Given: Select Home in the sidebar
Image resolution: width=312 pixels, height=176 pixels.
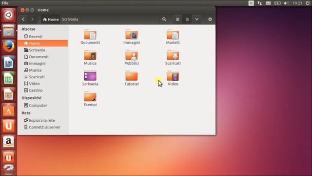Looking at the screenshot, I should [x=43, y=44].
